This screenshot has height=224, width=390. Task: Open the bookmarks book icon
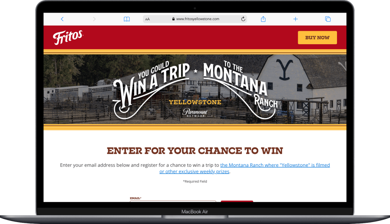point(127,19)
